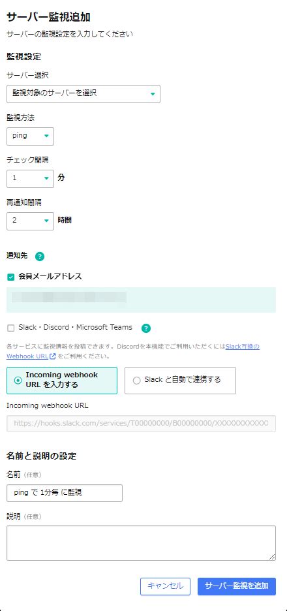Grab the resize handle of 説明 textarea
The image size is (287, 611).
[x=272, y=557]
